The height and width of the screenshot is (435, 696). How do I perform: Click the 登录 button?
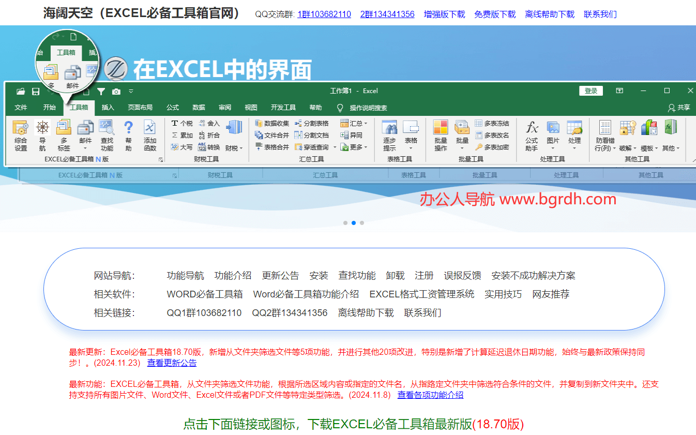coord(591,90)
